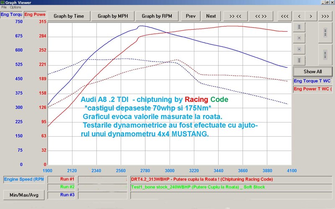The image size is (335, 209).
Task: Click the Test1_bone stock_240WBHP run description
Action: pos(231,187)
